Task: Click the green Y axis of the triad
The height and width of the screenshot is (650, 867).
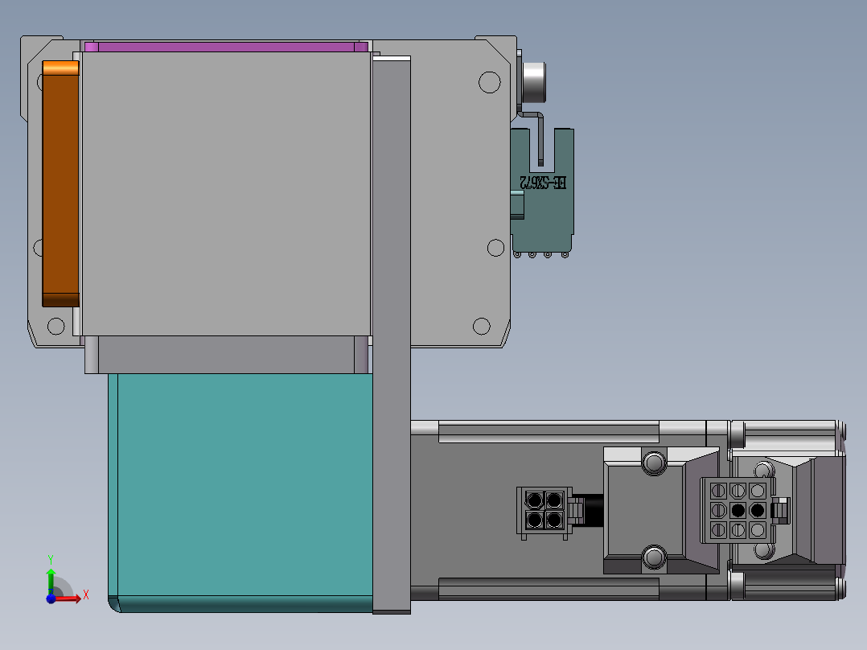Action: click(x=51, y=580)
